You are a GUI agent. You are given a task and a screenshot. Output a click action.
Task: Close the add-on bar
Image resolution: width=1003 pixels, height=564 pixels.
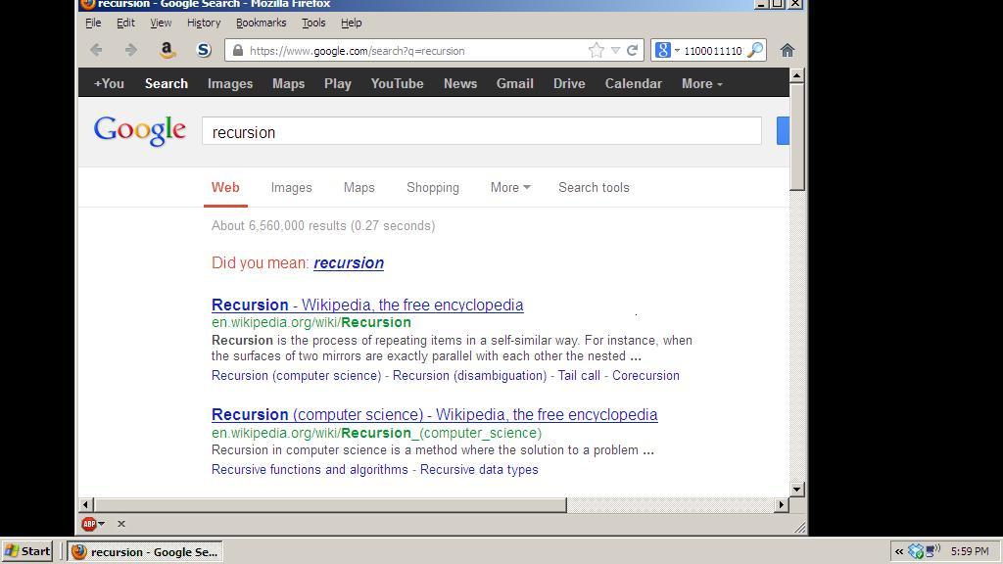tap(120, 524)
